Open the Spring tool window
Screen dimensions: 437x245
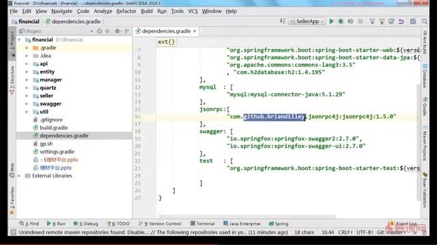279,224
